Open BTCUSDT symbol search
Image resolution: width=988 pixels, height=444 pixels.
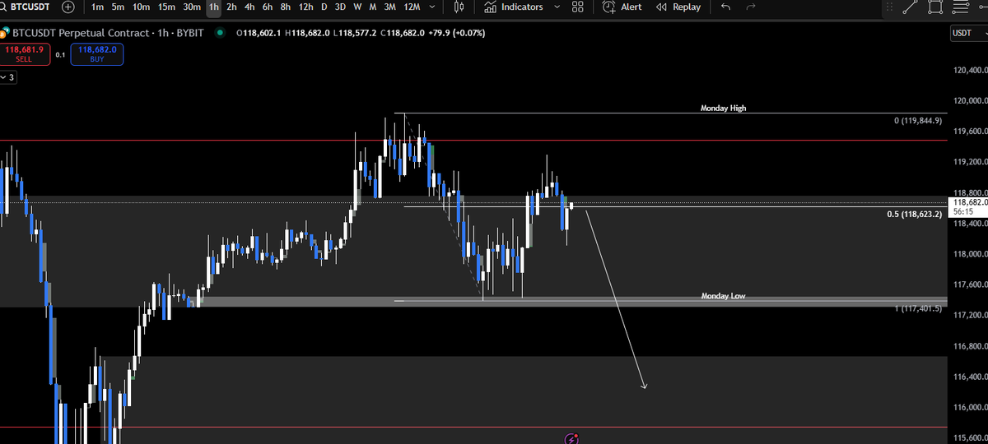pos(25,7)
